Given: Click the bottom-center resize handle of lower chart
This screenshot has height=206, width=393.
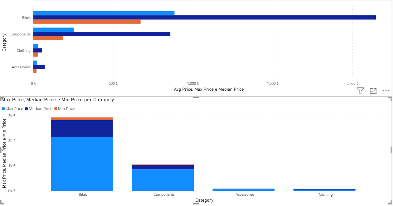Looking at the screenshot, I should pos(196,204).
